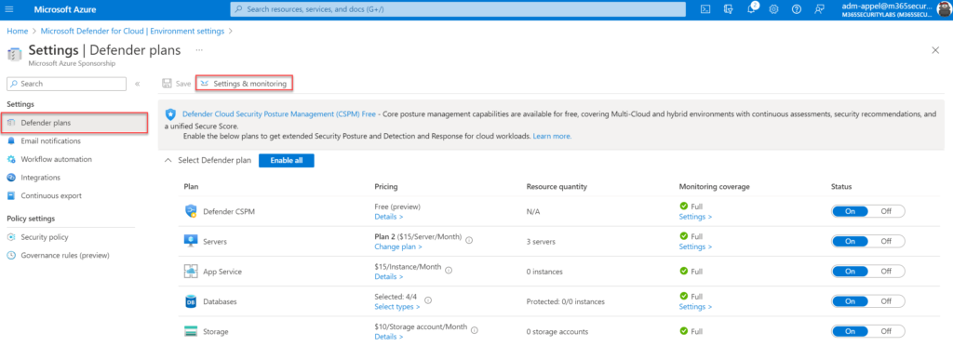Click the account avatar picture
This screenshot has width=953, height=346.
coord(944,9)
